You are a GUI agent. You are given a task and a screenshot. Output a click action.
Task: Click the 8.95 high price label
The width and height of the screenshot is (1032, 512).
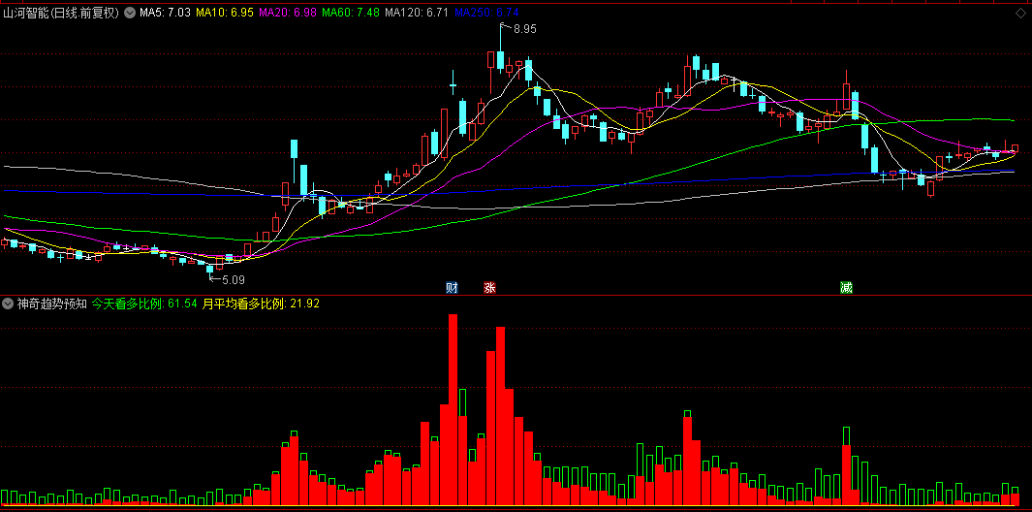coord(525,29)
